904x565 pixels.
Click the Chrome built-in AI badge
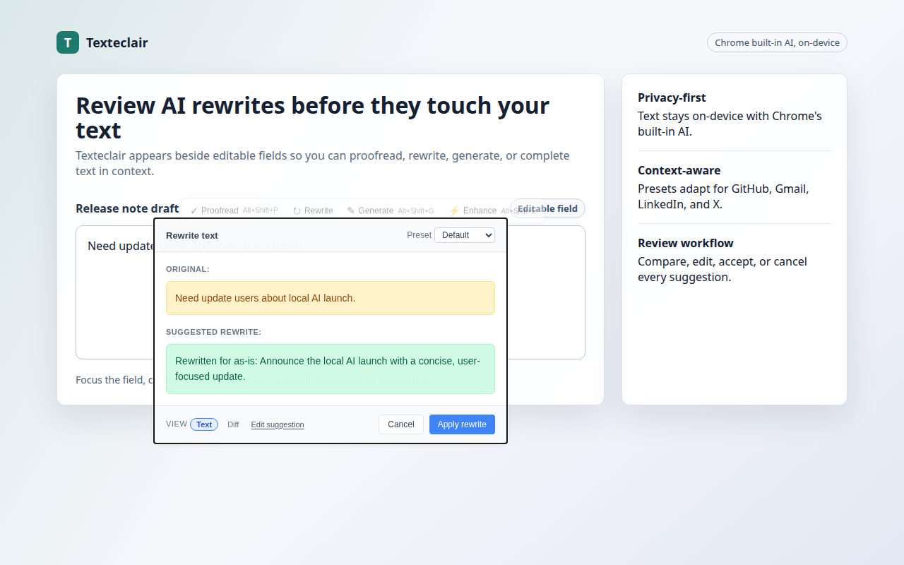pos(777,42)
